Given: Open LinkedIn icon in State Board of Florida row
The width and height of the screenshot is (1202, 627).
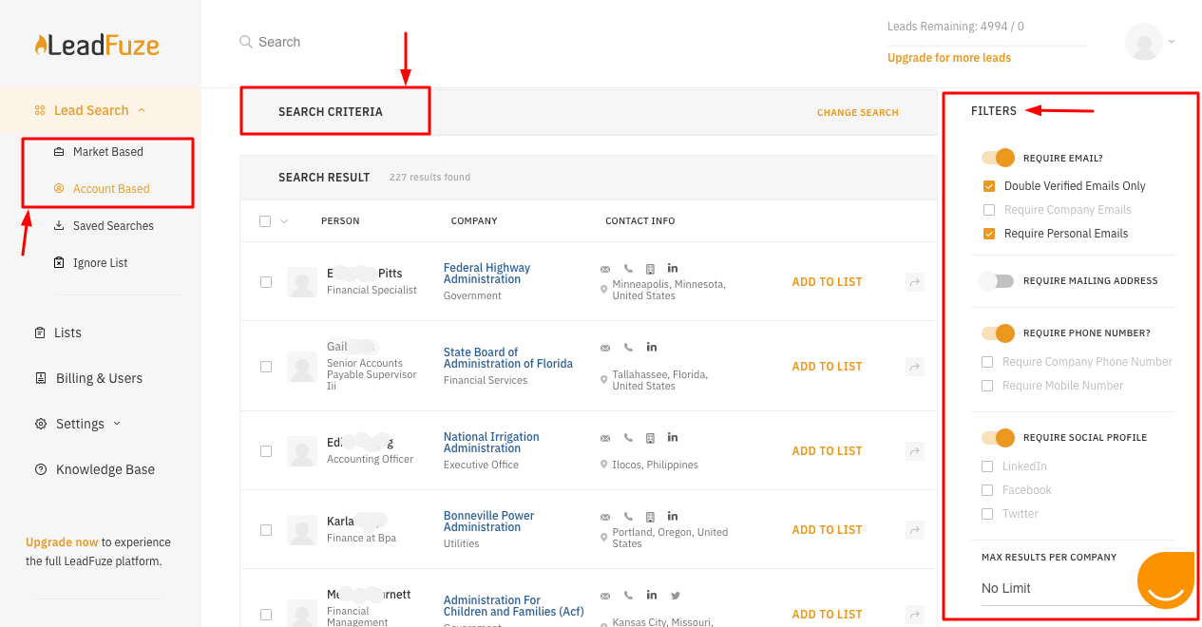Looking at the screenshot, I should [x=651, y=347].
